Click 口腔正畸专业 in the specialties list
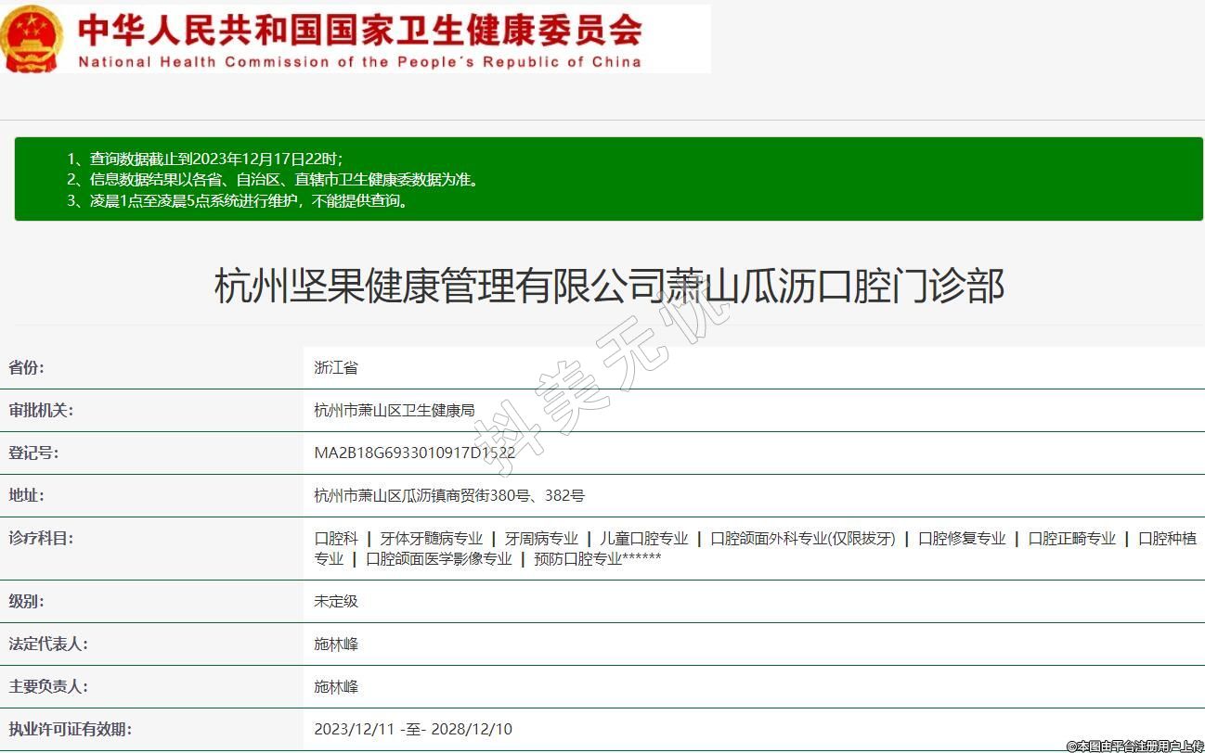Viewport: 1205px width, 753px height. coord(1071,539)
